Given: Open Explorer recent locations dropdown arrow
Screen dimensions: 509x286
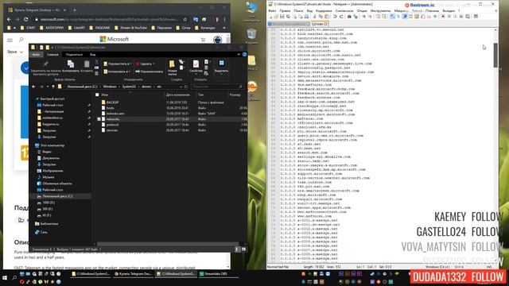Looking at the screenshot, I should pos(48,87).
